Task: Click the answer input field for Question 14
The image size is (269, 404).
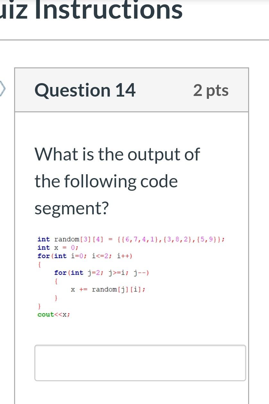Action: tap(140, 362)
